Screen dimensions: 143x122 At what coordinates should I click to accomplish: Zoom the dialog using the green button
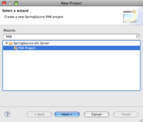tap(16, 3)
